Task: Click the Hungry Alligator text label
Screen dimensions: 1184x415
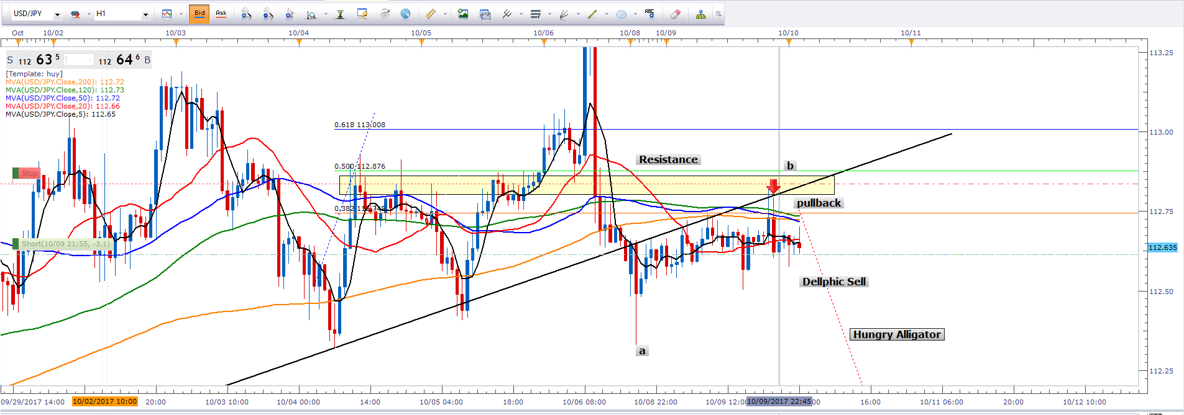Action: [x=896, y=334]
